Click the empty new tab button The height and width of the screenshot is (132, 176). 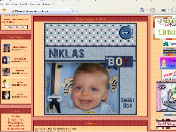(x=75, y=12)
